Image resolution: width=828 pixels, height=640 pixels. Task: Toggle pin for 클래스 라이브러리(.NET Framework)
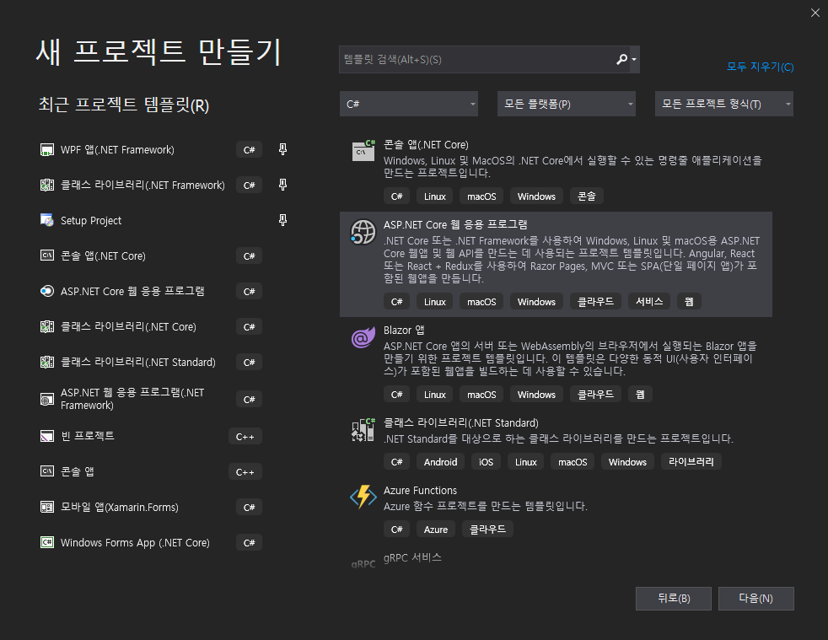(x=283, y=186)
